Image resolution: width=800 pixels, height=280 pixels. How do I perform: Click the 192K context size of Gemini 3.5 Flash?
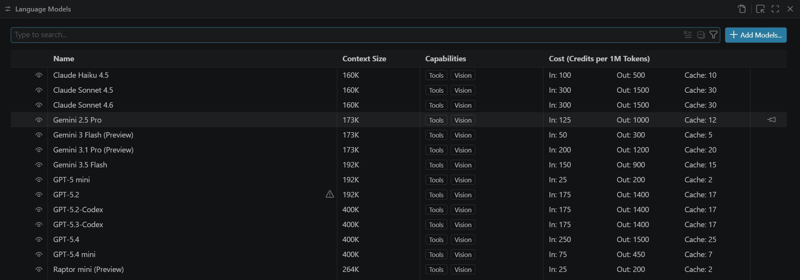pyautogui.click(x=351, y=165)
